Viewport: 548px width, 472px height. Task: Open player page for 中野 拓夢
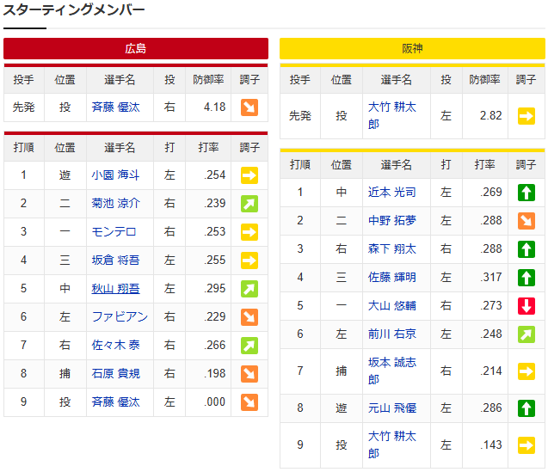coord(392,220)
